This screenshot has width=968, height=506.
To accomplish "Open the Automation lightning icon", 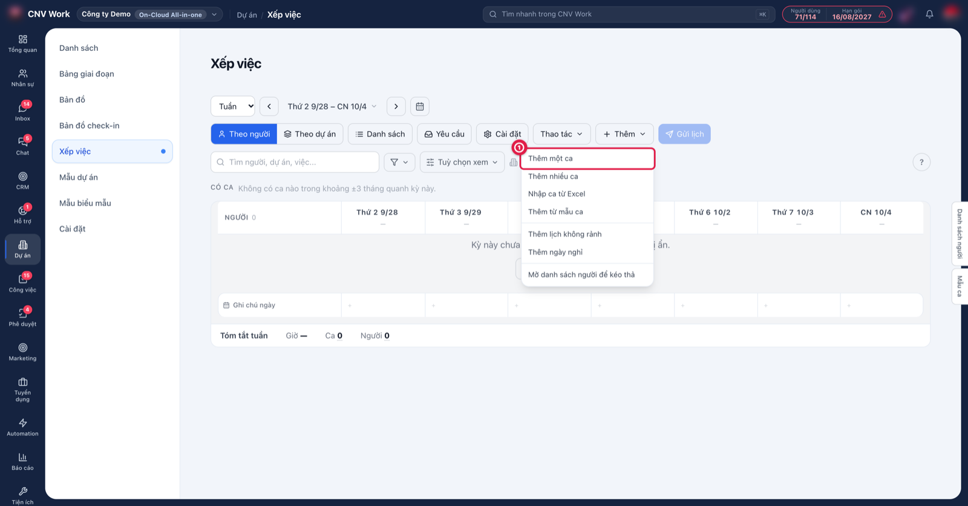I will (x=22, y=427).
